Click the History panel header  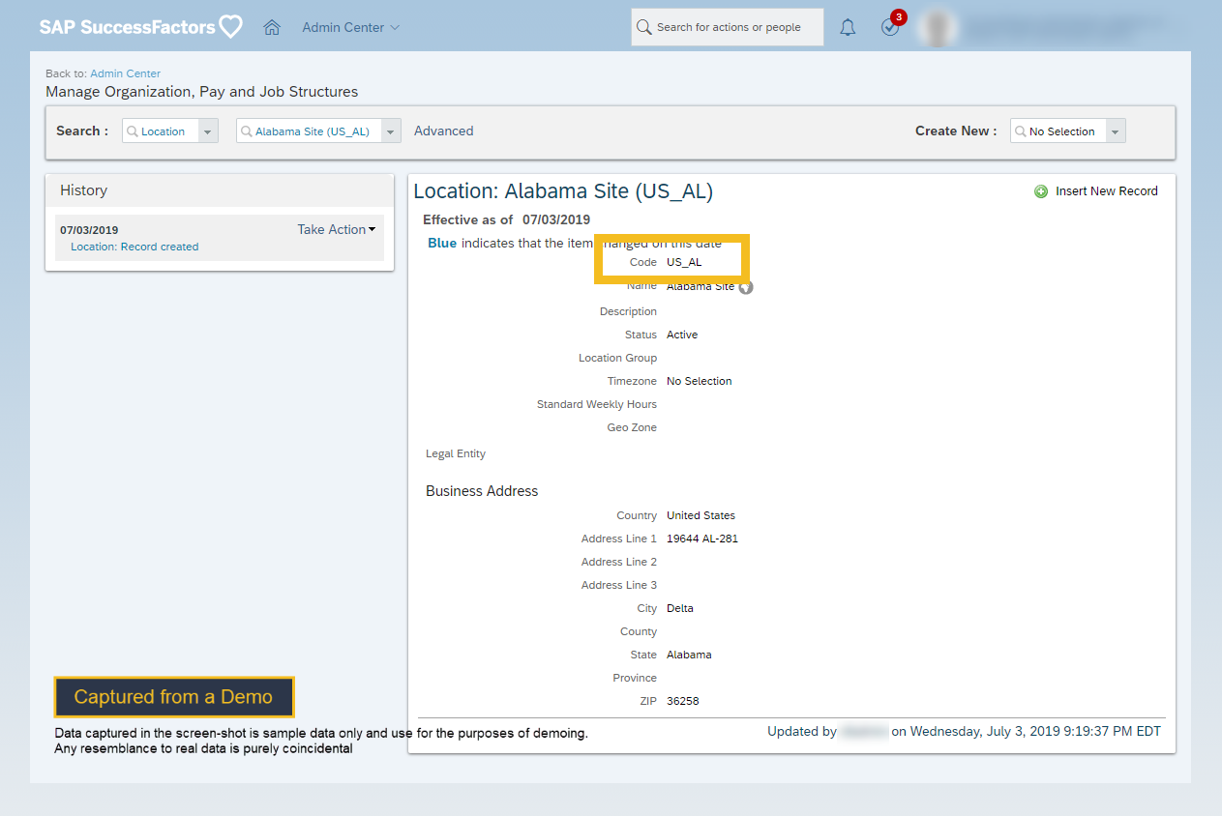(220, 190)
